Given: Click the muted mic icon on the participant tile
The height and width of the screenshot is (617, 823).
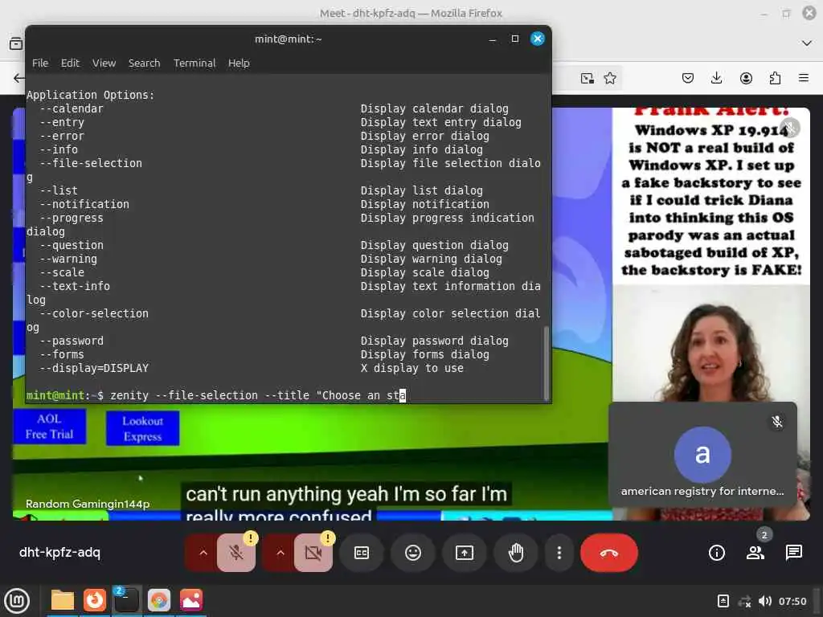Looking at the screenshot, I should pyautogui.click(x=777, y=422).
